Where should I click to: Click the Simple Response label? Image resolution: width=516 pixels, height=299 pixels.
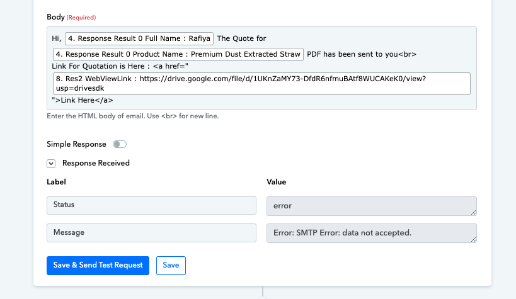[76, 144]
